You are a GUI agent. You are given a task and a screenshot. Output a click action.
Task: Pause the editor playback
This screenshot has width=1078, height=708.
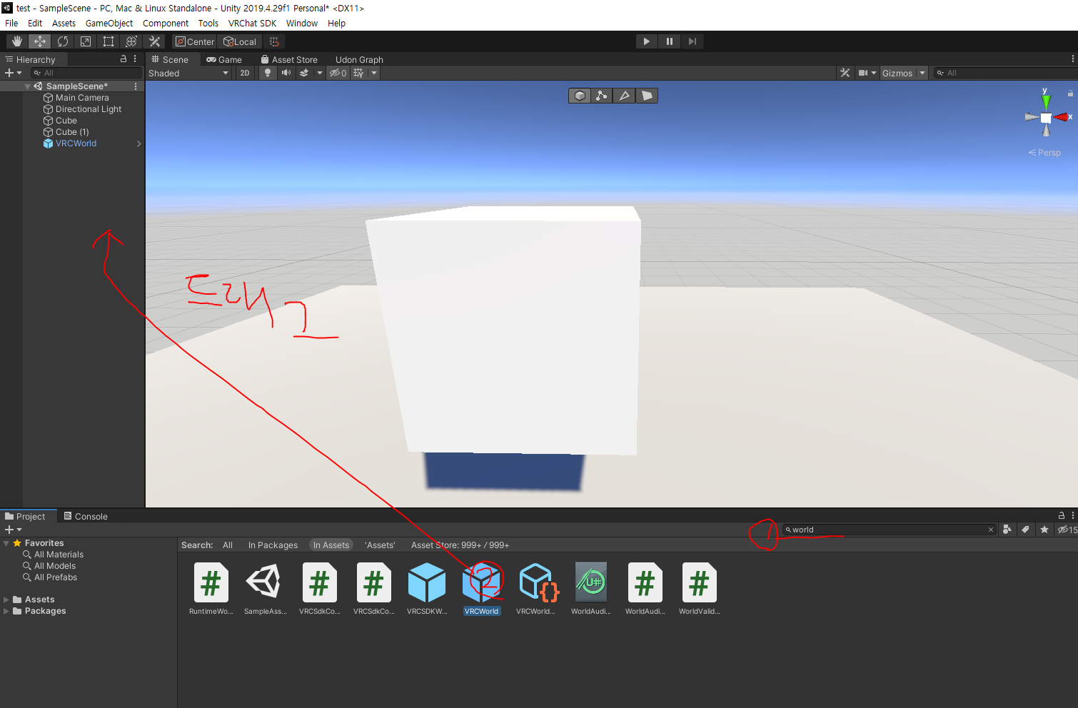(x=670, y=41)
